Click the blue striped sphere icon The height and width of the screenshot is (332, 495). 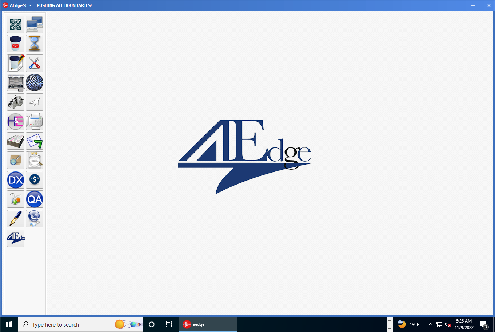35,82
